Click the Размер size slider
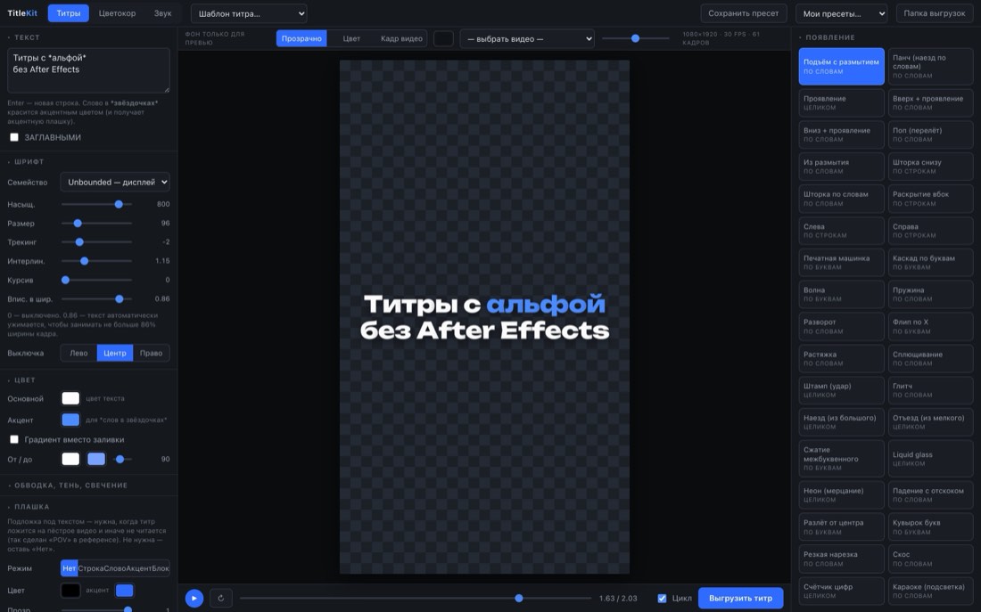 [96, 224]
